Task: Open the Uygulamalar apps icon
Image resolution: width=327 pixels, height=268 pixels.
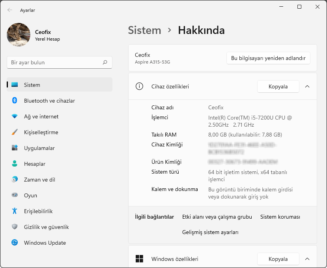Action: [x=15, y=148]
